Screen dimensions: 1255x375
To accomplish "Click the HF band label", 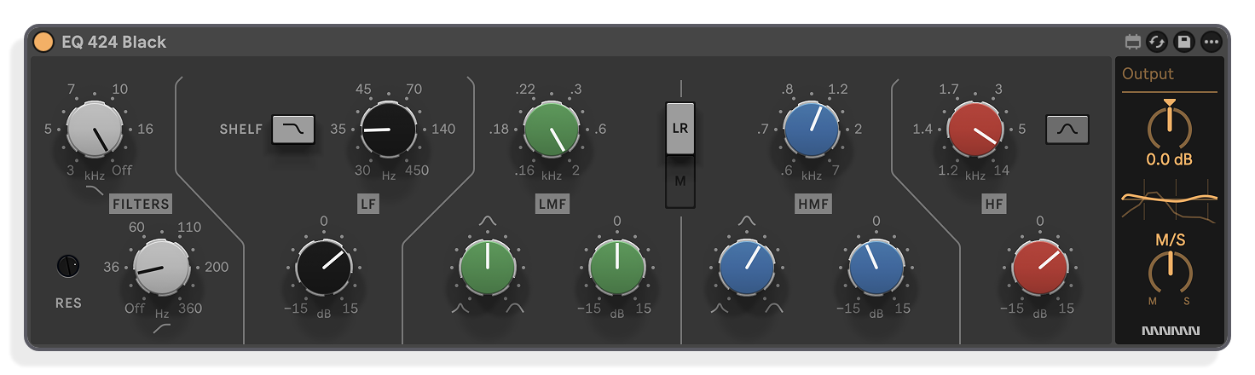I will pos(993,204).
